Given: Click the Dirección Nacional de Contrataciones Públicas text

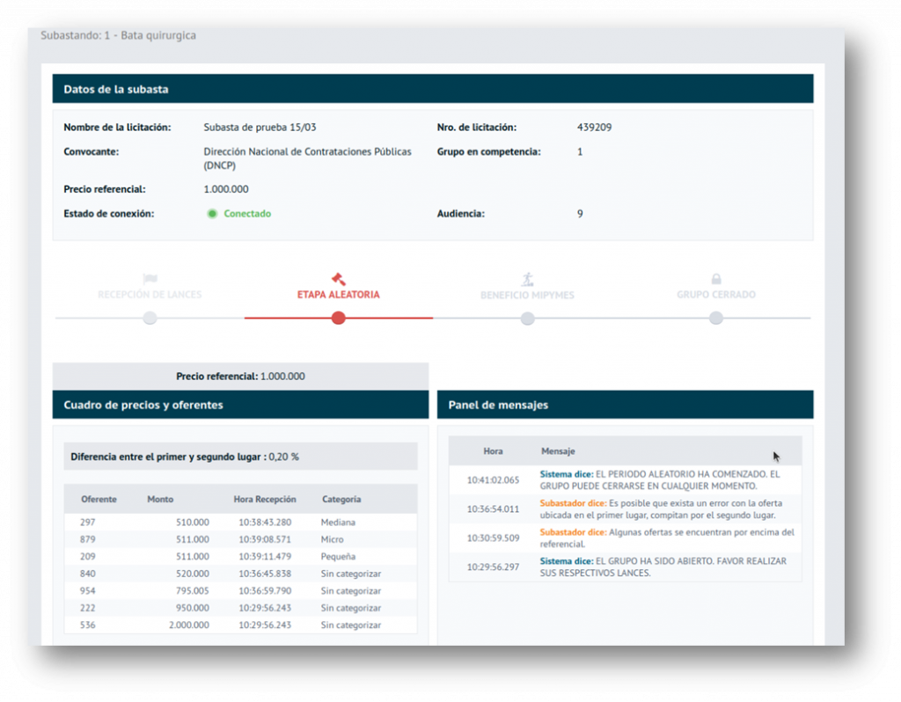Looking at the screenshot, I should pyautogui.click(x=307, y=158).
